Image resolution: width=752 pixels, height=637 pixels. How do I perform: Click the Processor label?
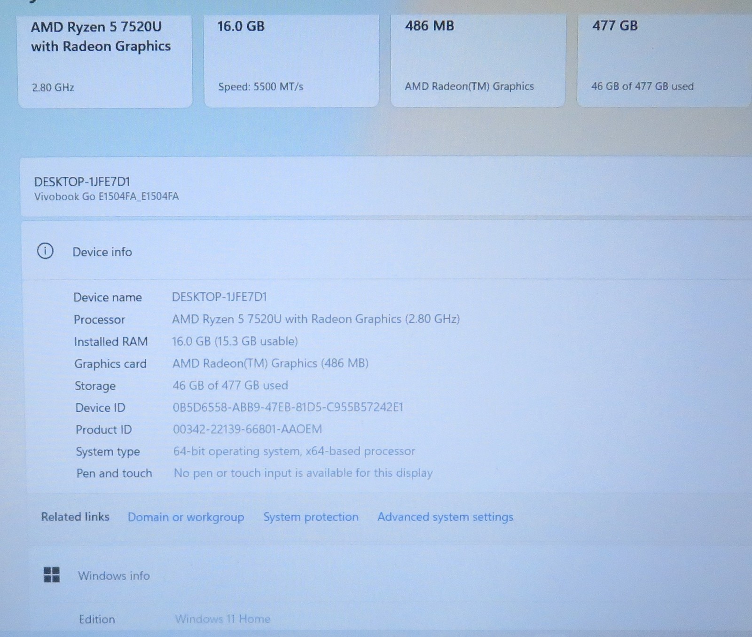coord(99,320)
